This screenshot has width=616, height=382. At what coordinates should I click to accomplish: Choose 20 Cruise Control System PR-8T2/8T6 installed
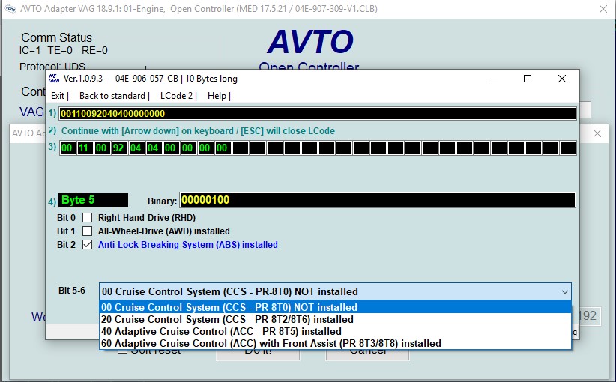tap(336, 319)
